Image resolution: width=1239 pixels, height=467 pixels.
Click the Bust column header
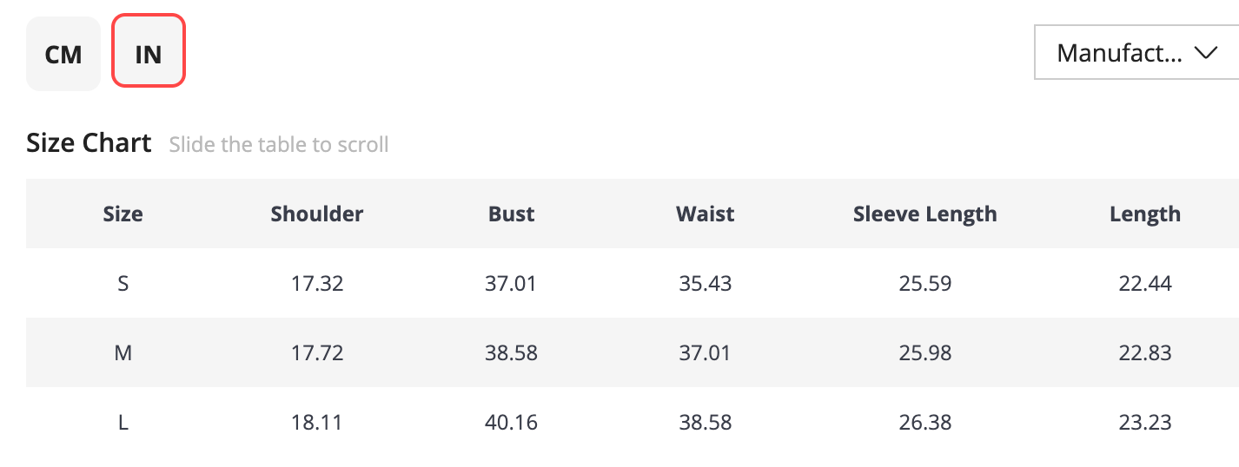(x=512, y=214)
